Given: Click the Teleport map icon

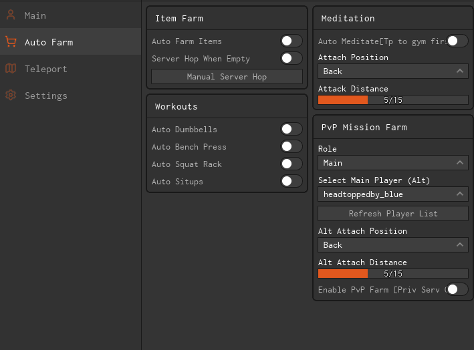Looking at the screenshot, I should (11, 69).
